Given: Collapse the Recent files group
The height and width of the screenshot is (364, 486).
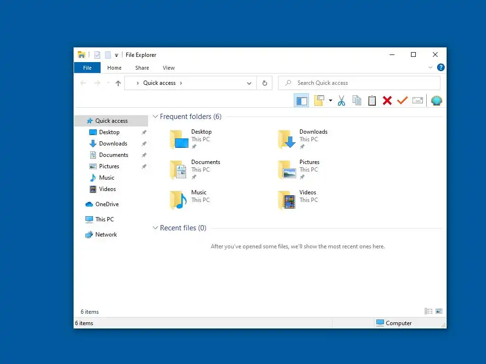Looking at the screenshot, I should point(155,228).
